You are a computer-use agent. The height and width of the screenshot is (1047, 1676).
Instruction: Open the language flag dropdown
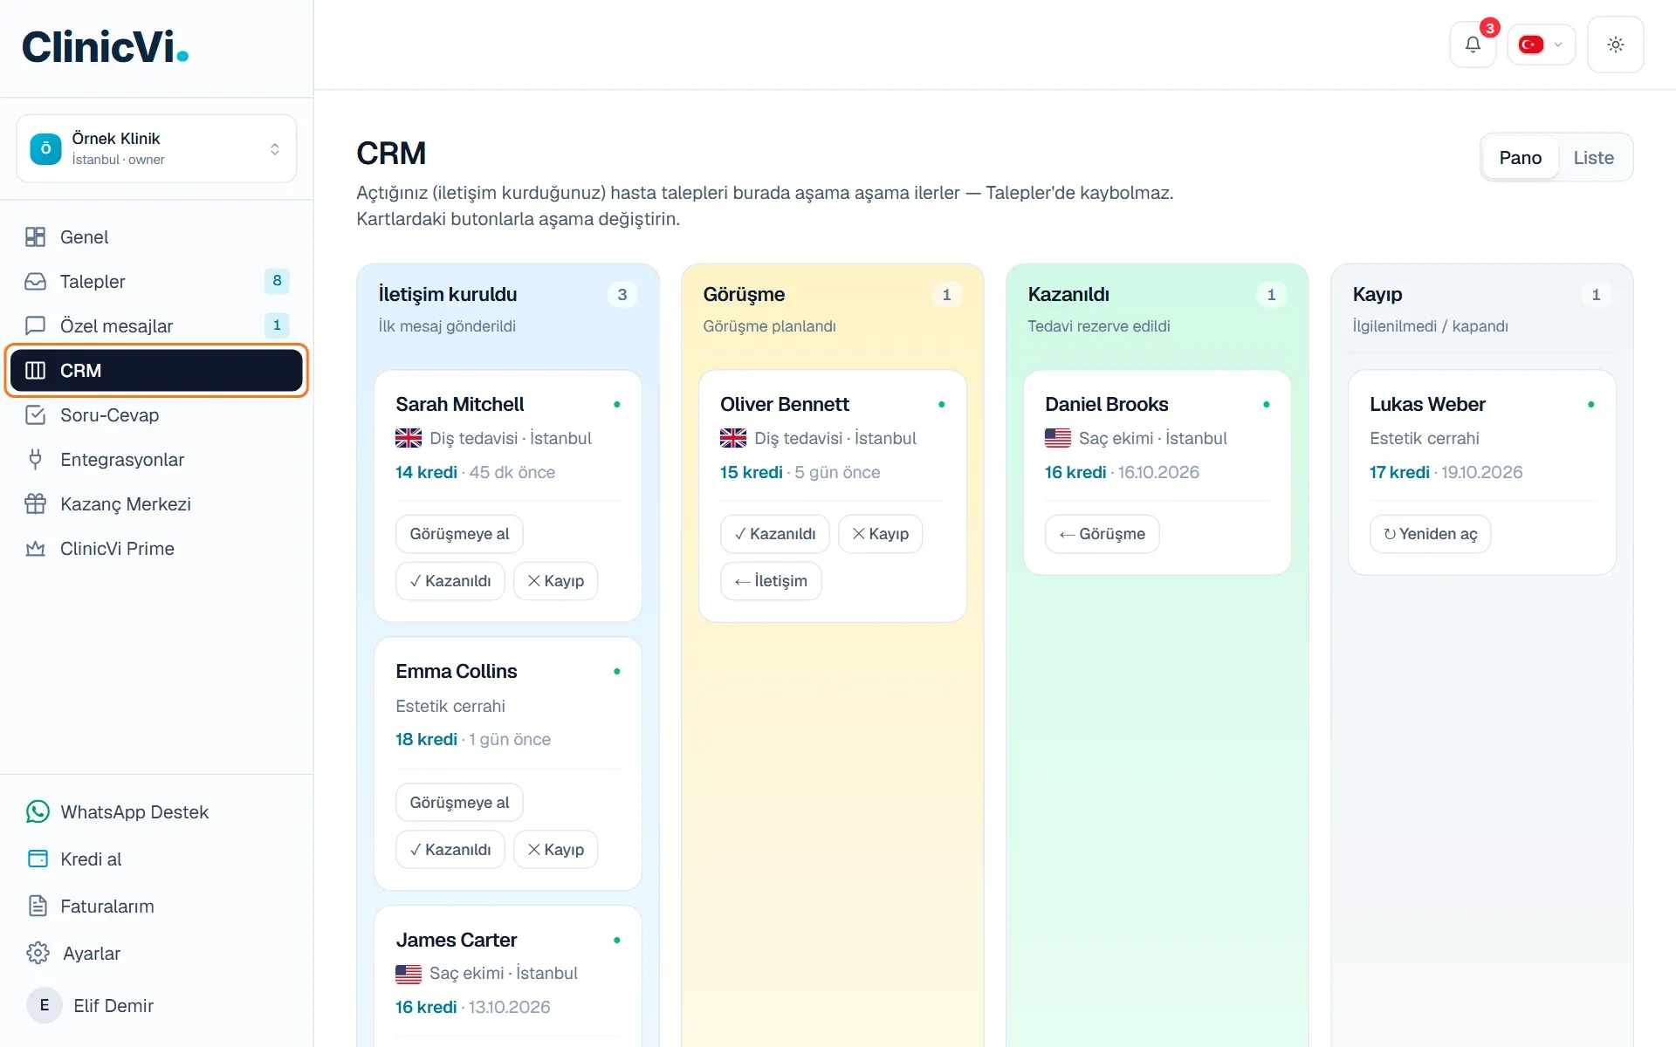[1541, 44]
